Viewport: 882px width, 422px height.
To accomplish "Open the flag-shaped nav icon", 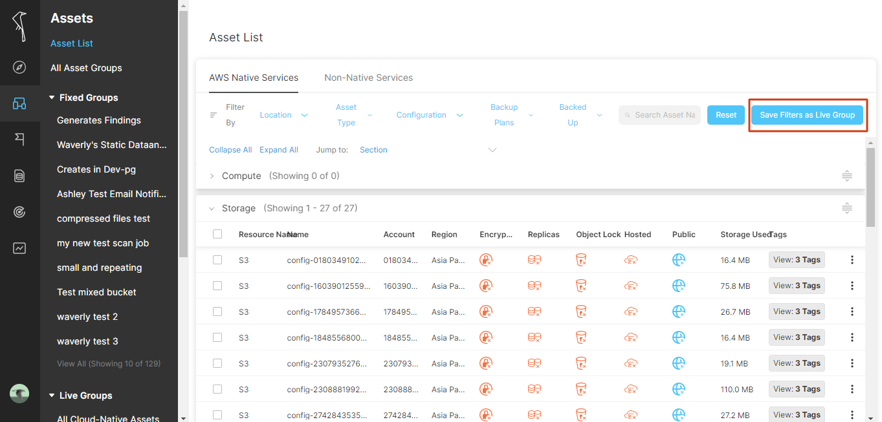I will click(19, 139).
